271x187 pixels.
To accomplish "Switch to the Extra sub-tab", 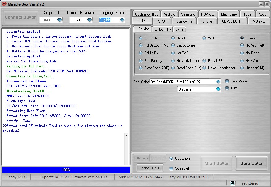I will [179, 29].
